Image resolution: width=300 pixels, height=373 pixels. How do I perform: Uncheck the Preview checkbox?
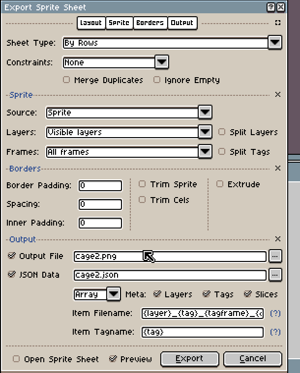point(113,359)
